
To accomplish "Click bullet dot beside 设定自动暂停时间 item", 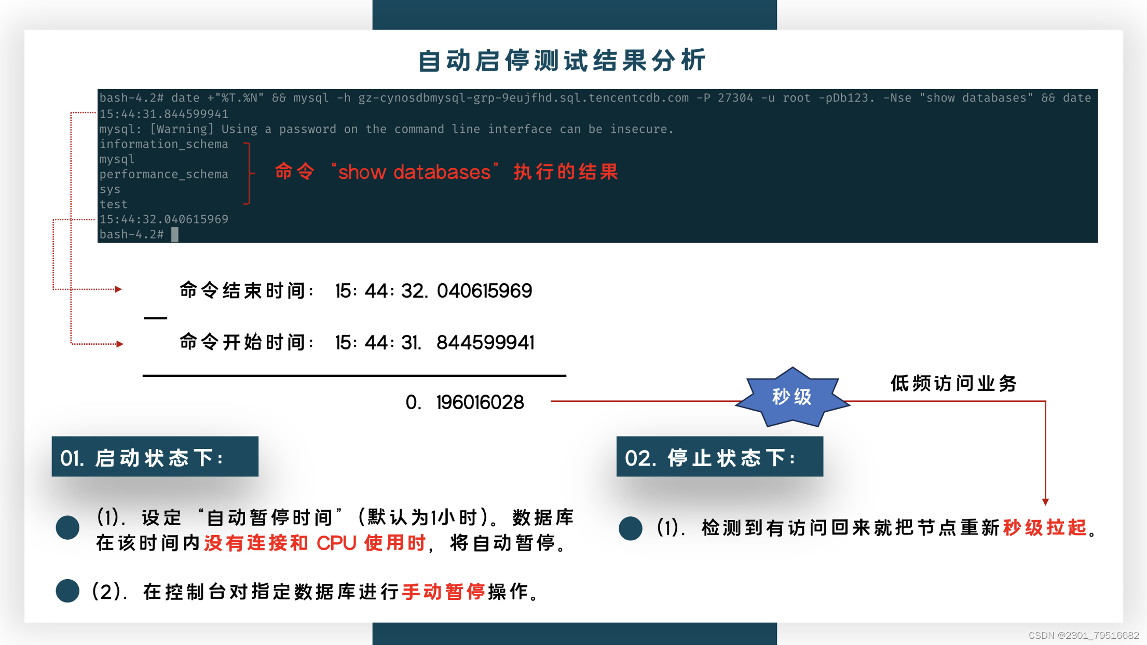I will pos(67,528).
